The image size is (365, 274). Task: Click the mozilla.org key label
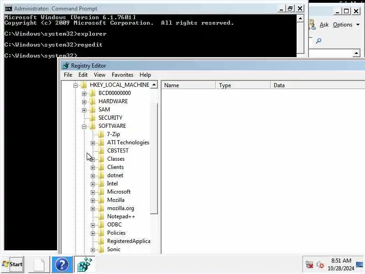120,208
